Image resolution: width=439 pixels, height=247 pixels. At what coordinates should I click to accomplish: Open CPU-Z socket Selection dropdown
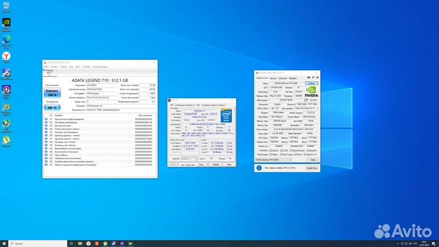(189, 159)
